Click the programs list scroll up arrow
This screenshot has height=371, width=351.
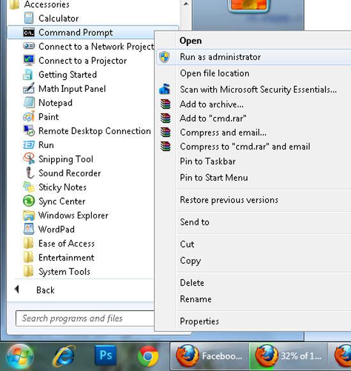(186, 4)
